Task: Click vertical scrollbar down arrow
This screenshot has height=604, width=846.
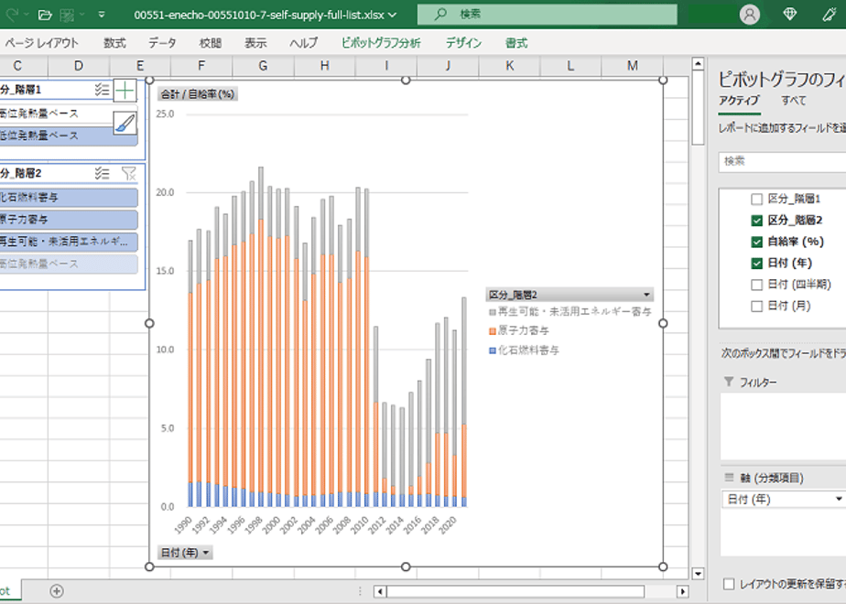Action: [x=698, y=573]
